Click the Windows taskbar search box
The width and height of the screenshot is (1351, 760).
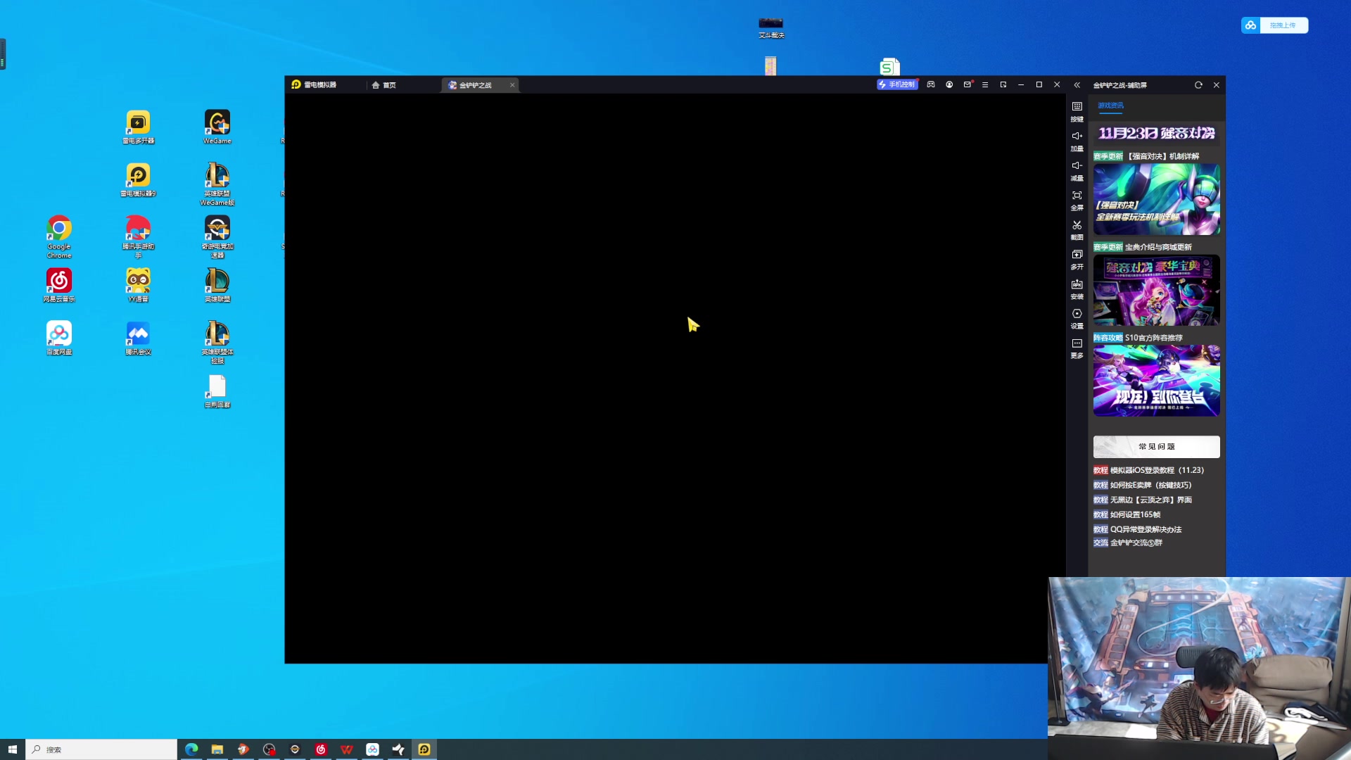[x=102, y=749]
